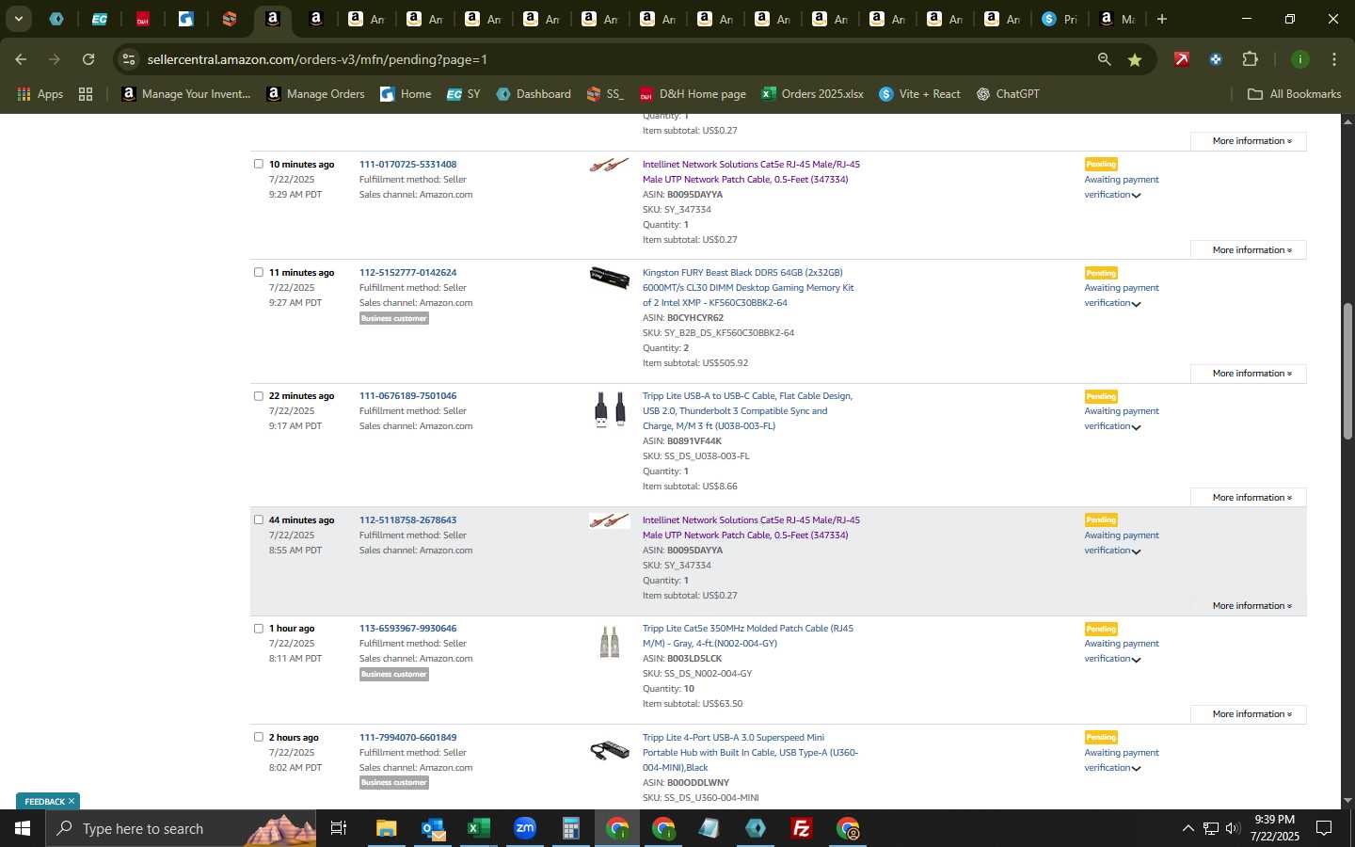
Task: Click the Kingston memory kit thumbnail
Action: 610,278
